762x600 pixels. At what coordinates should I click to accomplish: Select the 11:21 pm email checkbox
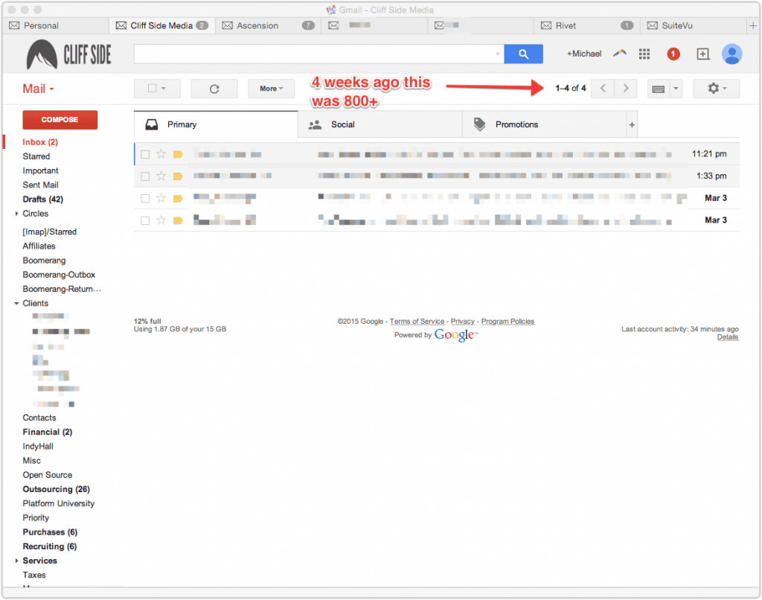[x=145, y=154]
